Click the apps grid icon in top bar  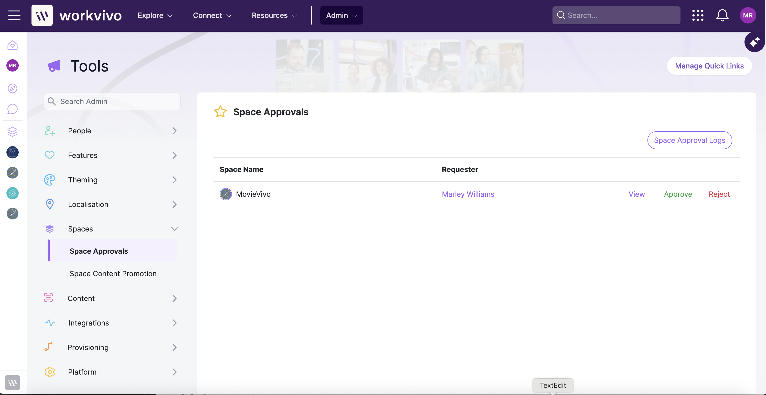(x=698, y=15)
